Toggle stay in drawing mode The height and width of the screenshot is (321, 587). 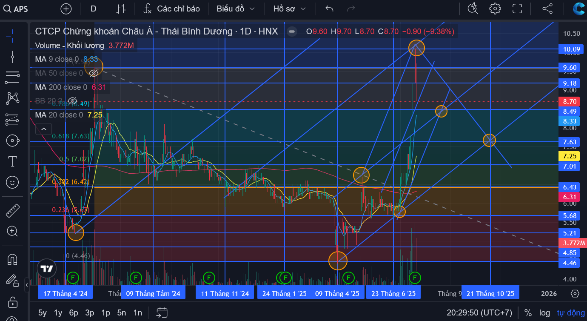(x=12, y=281)
